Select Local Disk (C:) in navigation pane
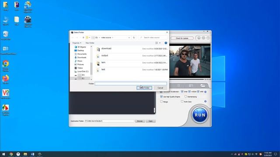Viewport: 280px width, 157px height. point(83,72)
